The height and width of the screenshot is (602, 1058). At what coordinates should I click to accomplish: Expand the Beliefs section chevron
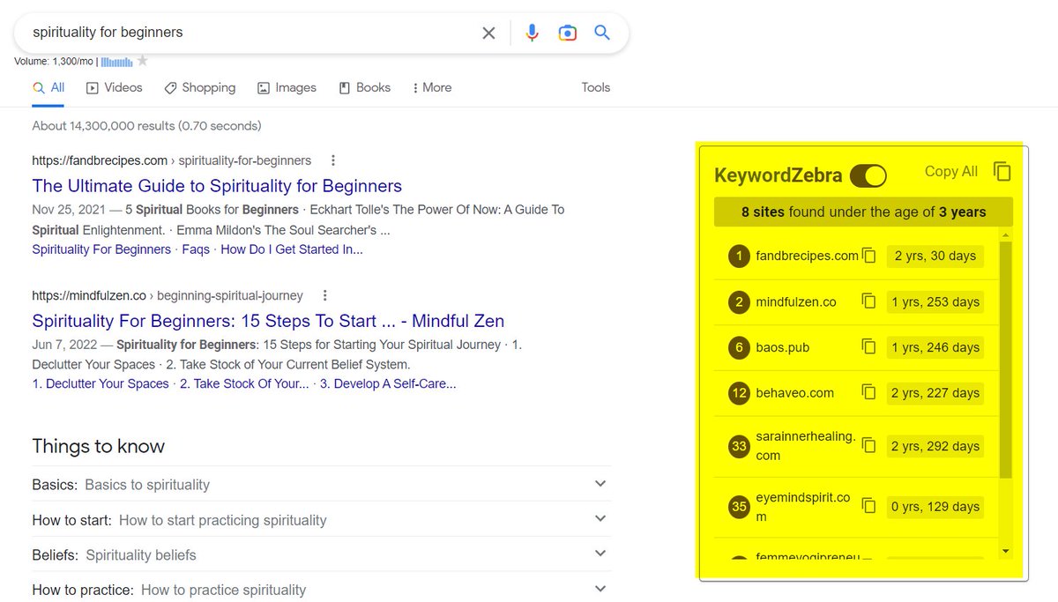[600, 554]
